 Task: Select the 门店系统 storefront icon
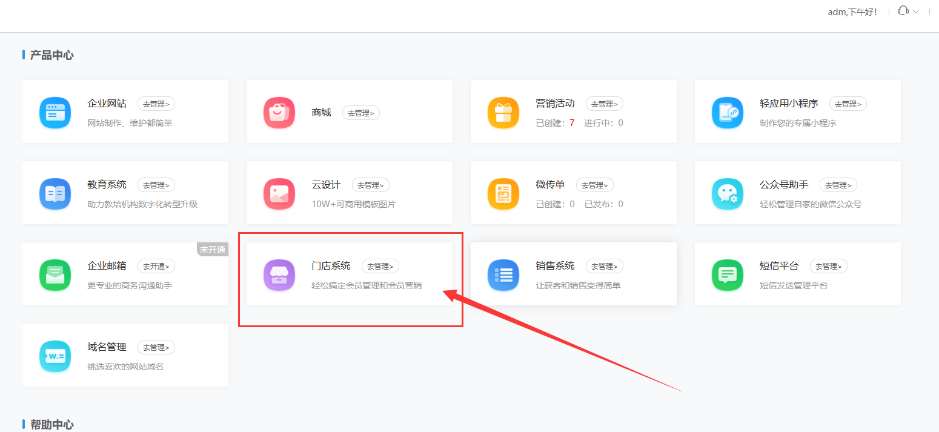tap(279, 274)
